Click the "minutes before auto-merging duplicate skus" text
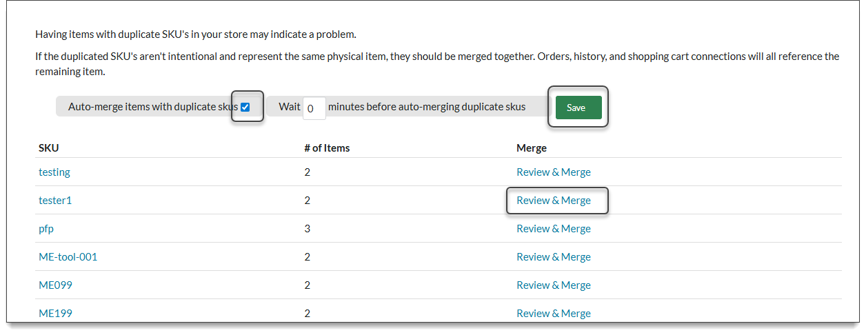Screen dimensions: 866x335 click(427, 107)
